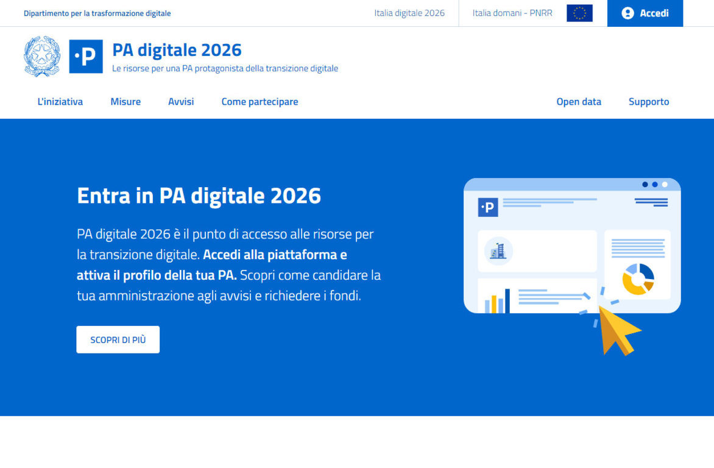Viewport: 714px width, 468px height.
Task: Go to the Avvisi section
Action: pyautogui.click(x=181, y=102)
